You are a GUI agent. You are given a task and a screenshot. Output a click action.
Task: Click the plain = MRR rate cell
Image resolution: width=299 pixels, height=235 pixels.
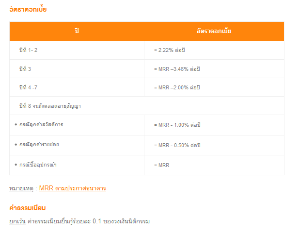pyautogui.click(x=161, y=165)
